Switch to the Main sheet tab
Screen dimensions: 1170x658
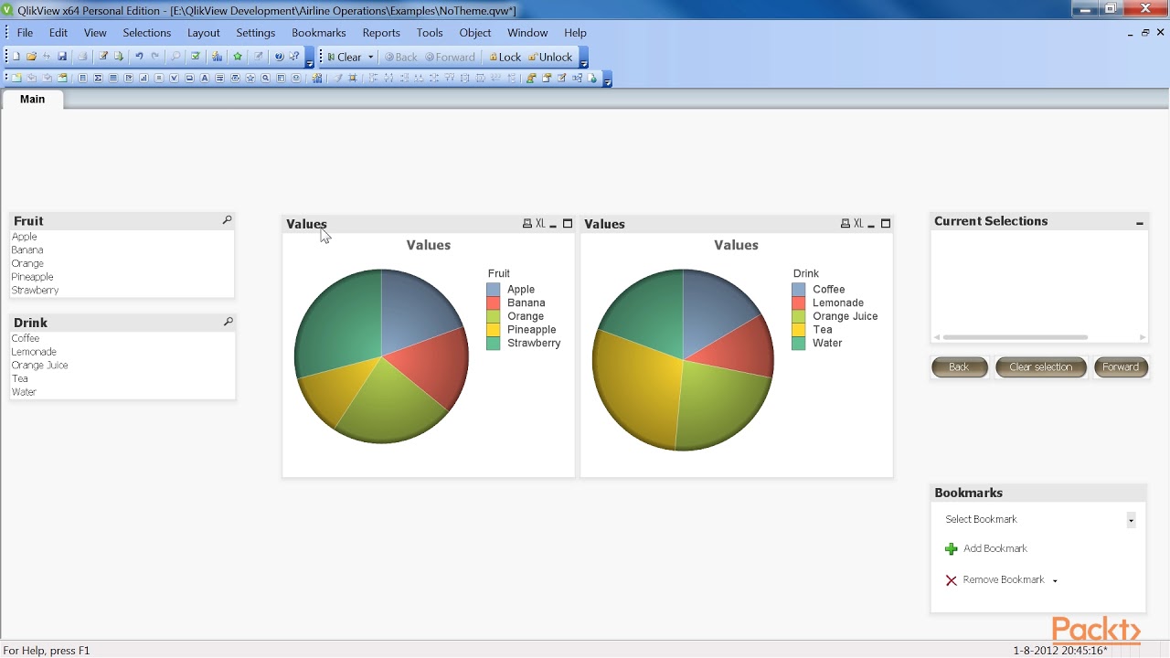point(32,99)
